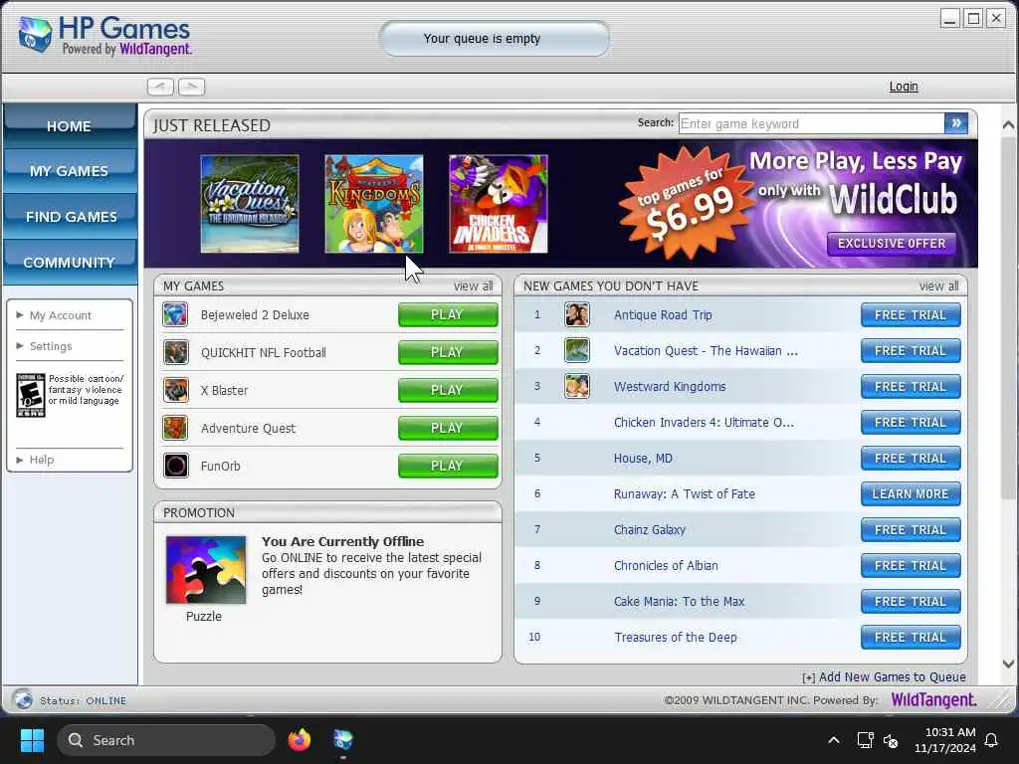1019x764 pixels.
Task: Open the X Blaster game icon
Action: coord(175,390)
